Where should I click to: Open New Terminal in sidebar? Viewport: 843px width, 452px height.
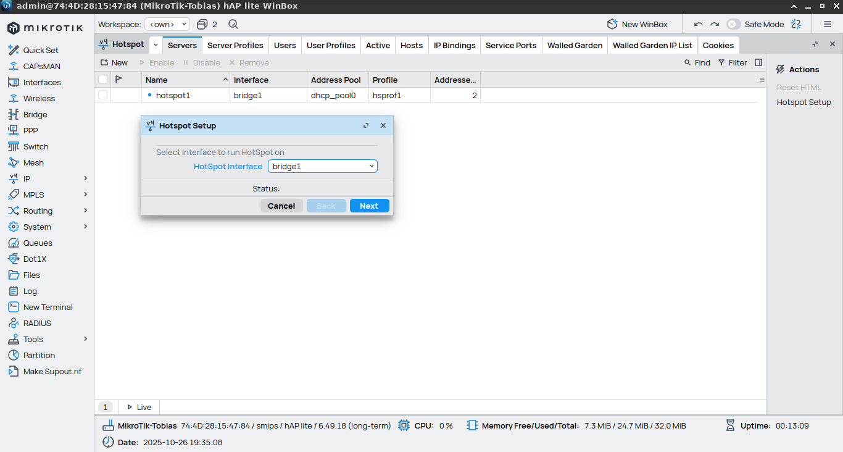pos(48,307)
